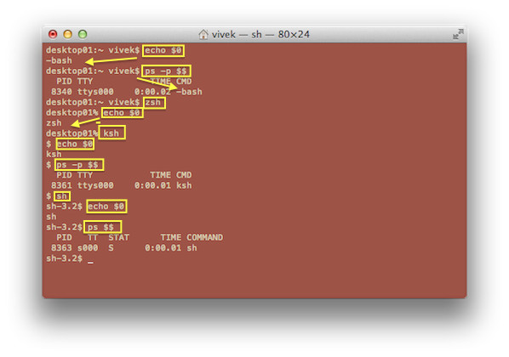This screenshot has height=357, width=509.
Task: Click the first highlighted 'echo $0' command
Action: 163,51
